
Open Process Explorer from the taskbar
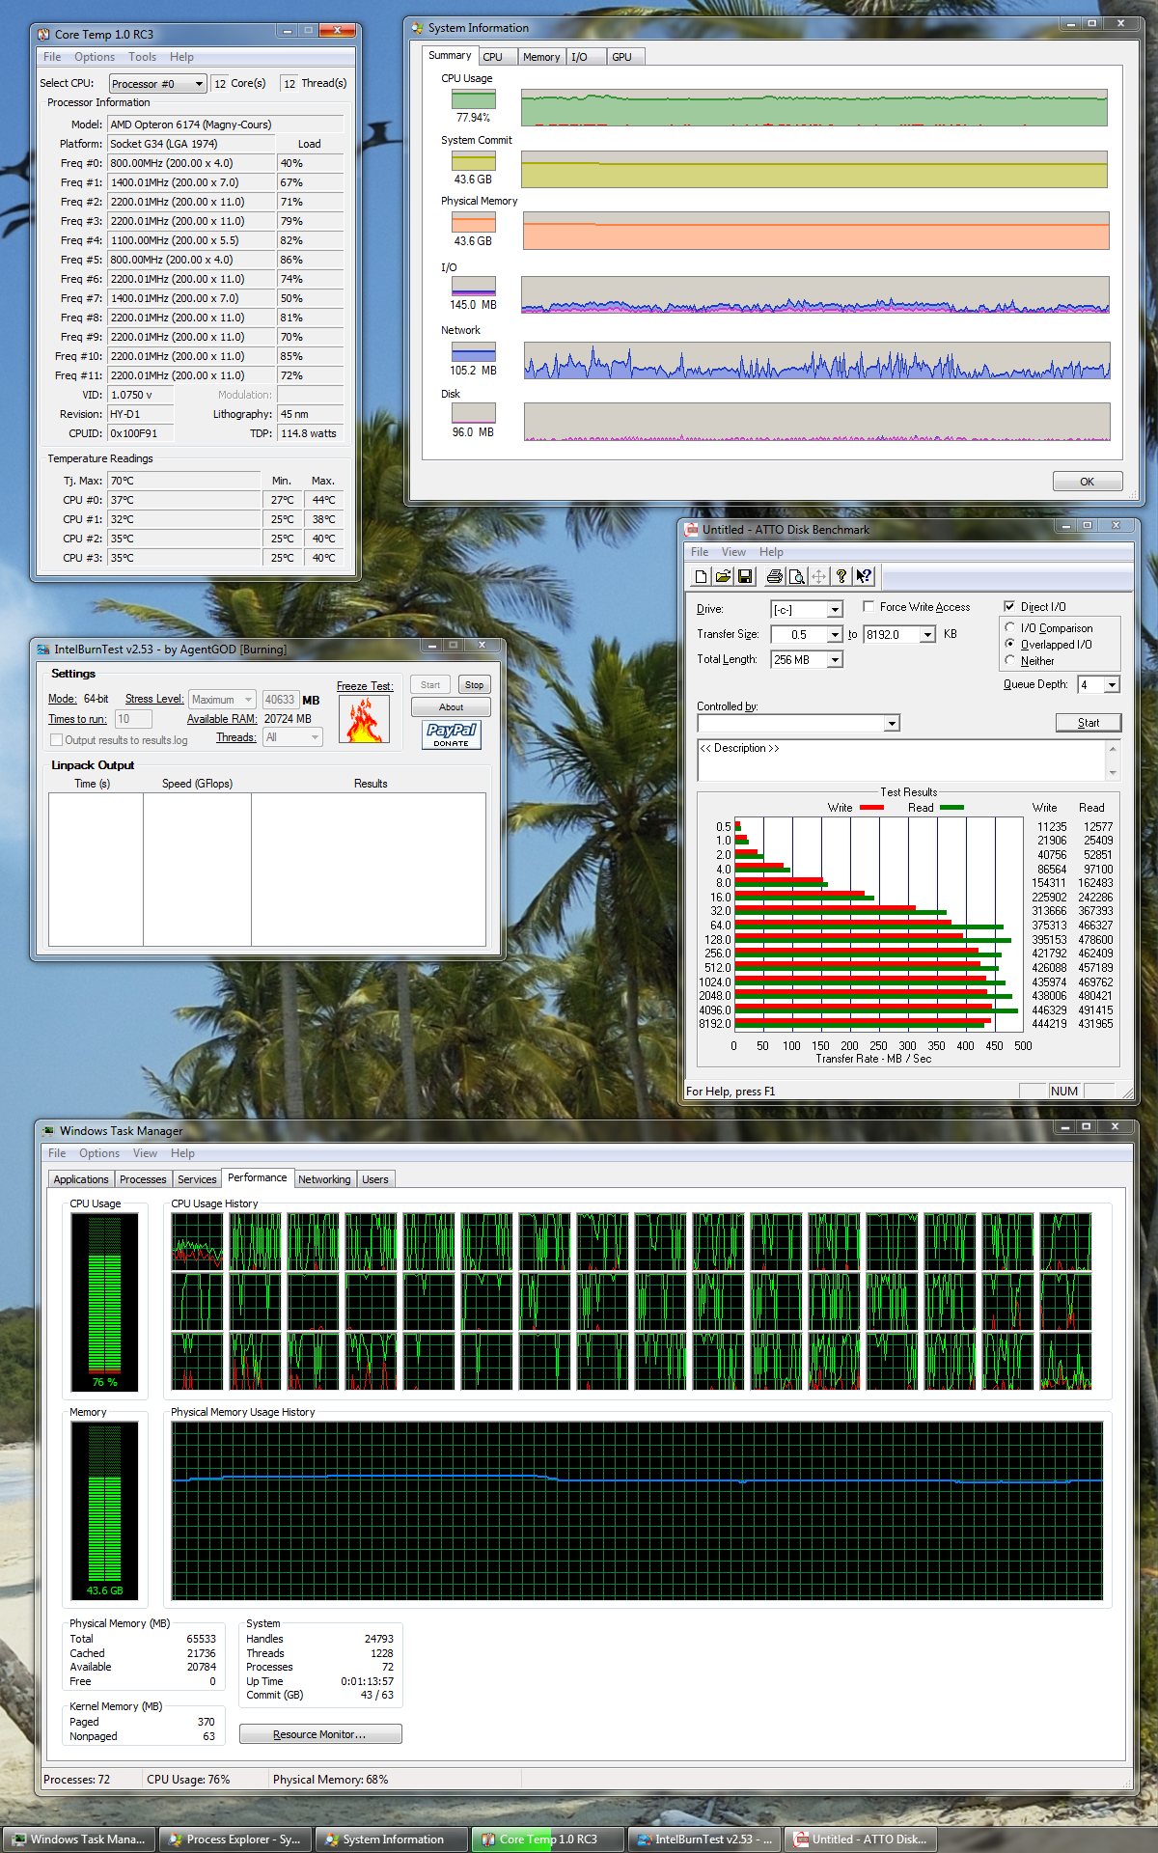(x=235, y=1839)
